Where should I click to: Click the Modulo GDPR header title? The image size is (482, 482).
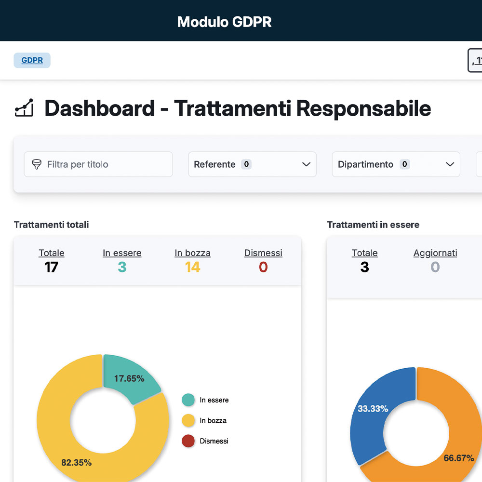tap(225, 22)
